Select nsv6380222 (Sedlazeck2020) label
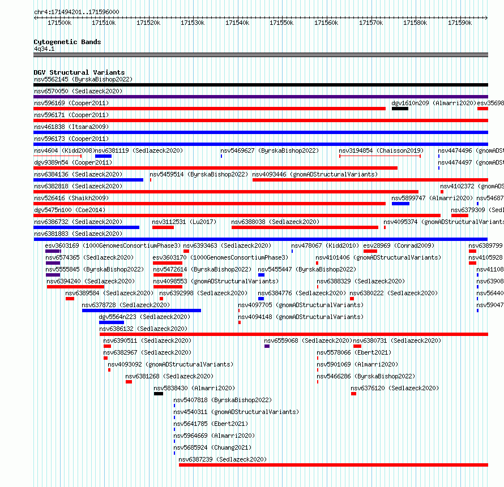This screenshot has height=487, width=504. click(x=394, y=293)
